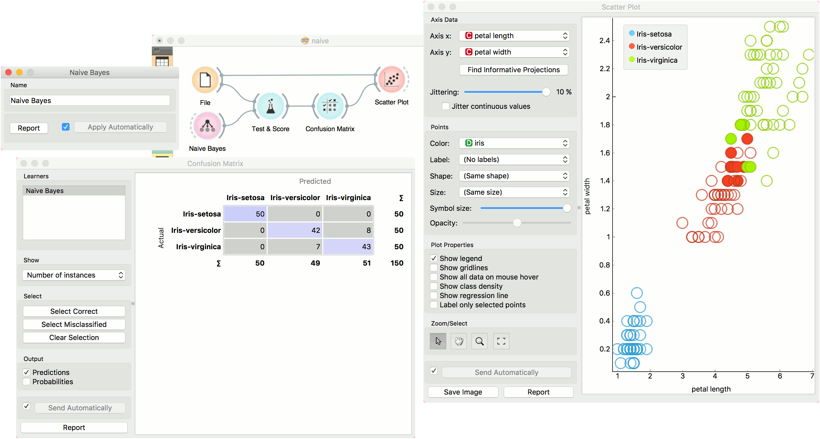This screenshot has height=439, width=820.
Task: Click the Test & Score widget icon
Action: [x=270, y=106]
